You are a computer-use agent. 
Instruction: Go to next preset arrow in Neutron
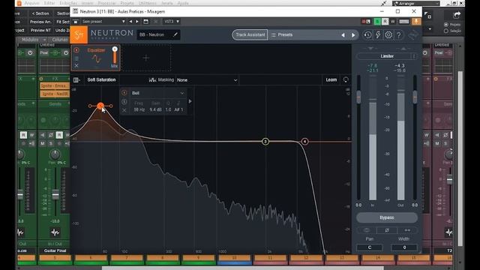coord(353,35)
